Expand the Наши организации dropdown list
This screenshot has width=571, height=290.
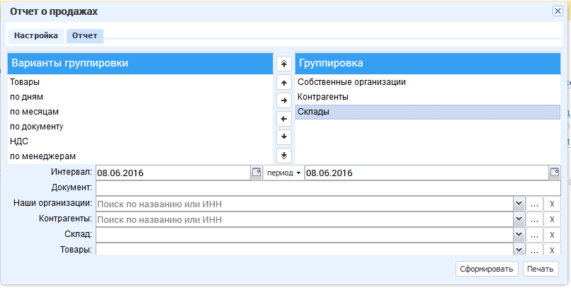click(519, 204)
